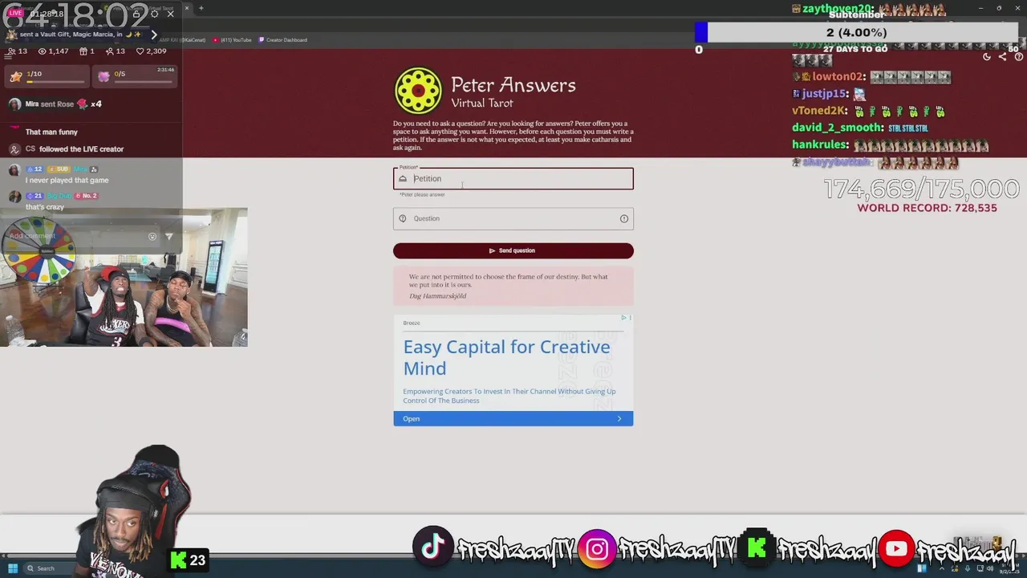Click the Dag Hammarskjöld quote box

pyautogui.click(x=513, y=287)
